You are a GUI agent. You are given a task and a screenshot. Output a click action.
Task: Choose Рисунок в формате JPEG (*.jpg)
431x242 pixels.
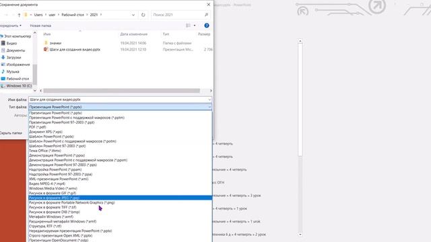click(x=120, y=198)
